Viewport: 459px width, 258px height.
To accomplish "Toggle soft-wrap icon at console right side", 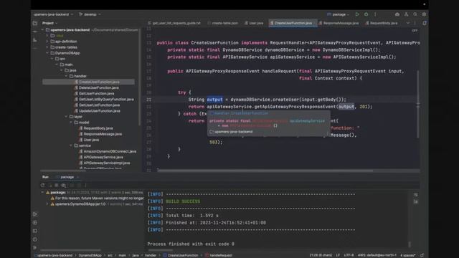I will click(x=416, y=194).
